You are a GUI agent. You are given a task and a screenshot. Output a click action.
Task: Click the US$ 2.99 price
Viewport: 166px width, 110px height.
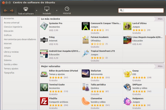[54, 30]
